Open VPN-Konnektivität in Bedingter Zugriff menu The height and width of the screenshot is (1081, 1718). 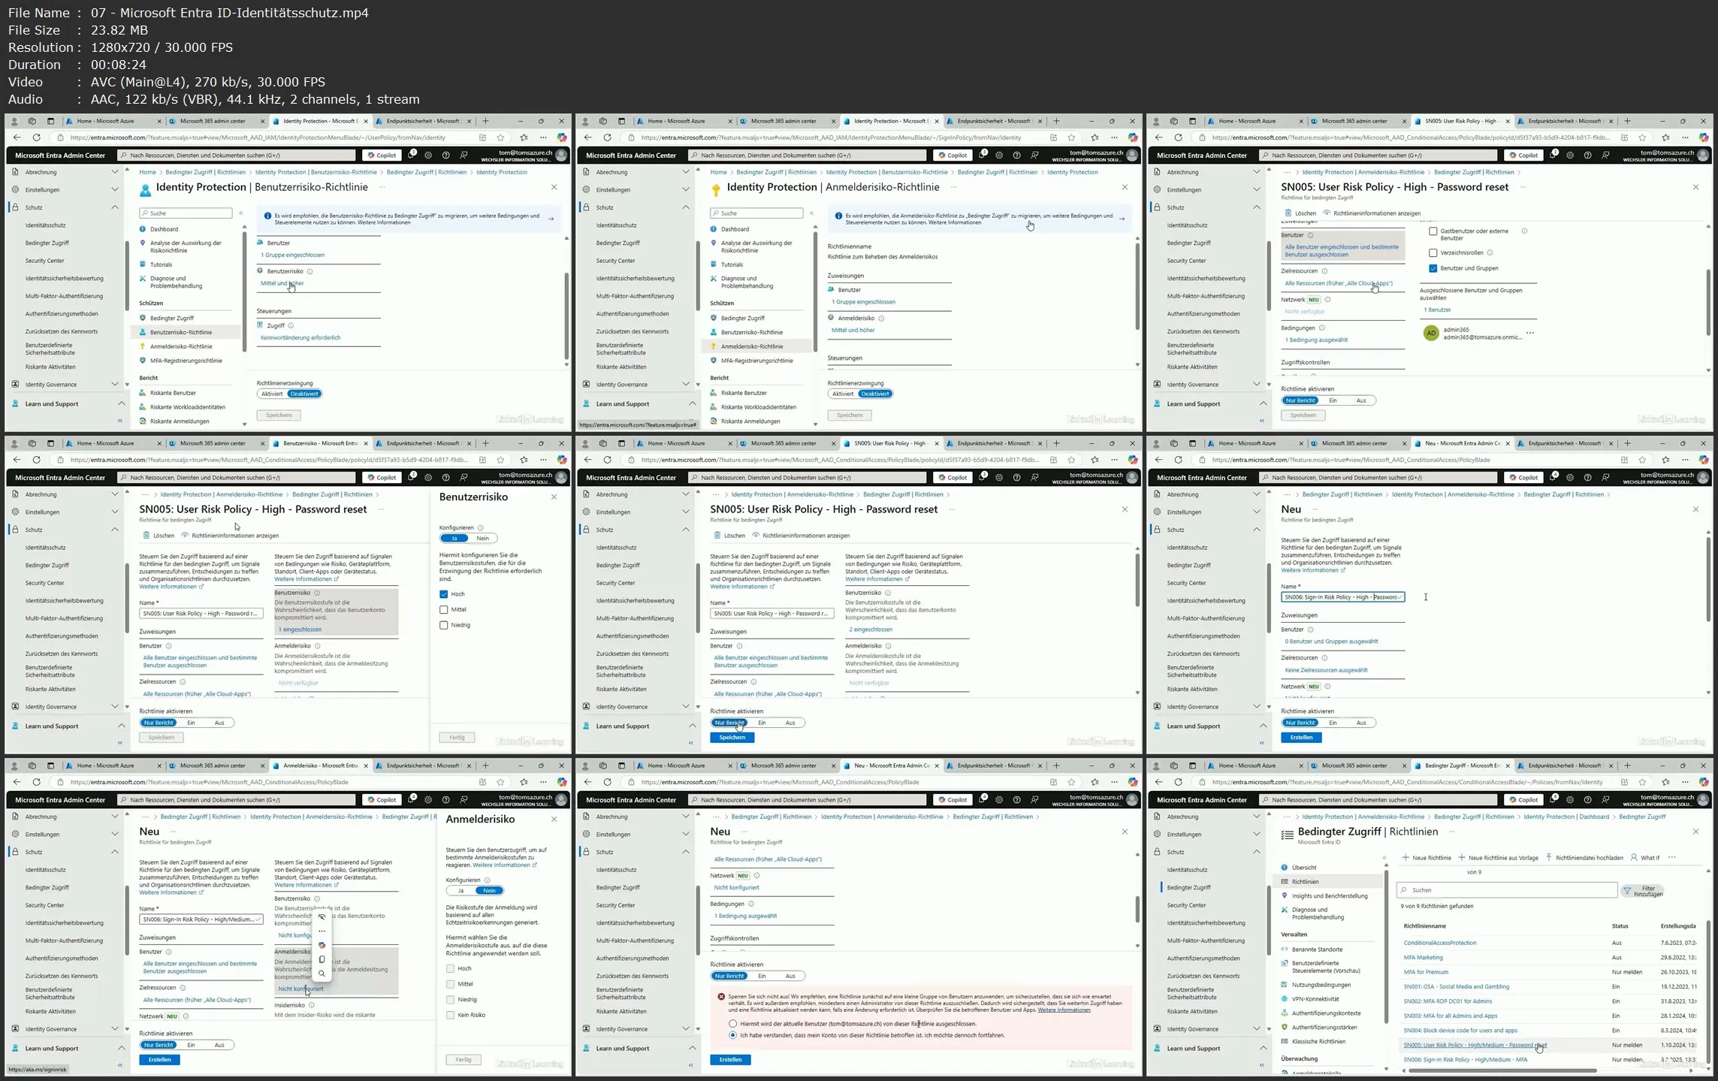click(1315, 999)
